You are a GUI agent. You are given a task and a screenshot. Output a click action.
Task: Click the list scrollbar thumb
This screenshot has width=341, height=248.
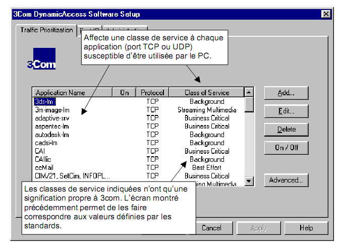click(249, 104)
